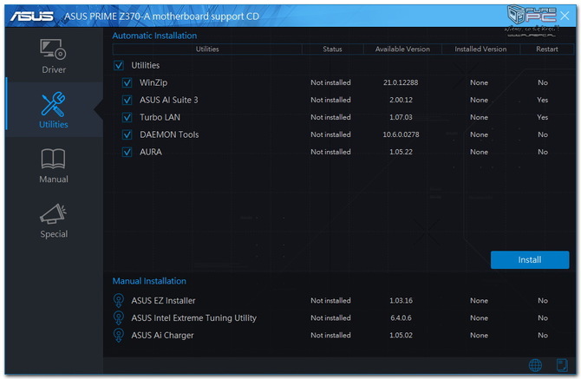Screen dimensions: 581x379
Task: Select the Utilities wrench icon
Action: 54,104
